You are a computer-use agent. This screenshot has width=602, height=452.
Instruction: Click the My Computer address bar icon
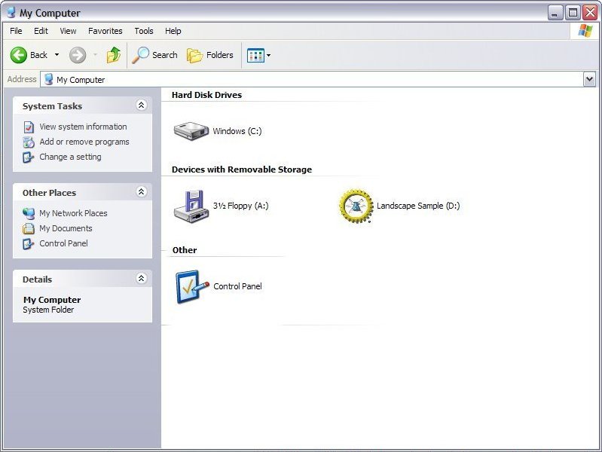point(48,80)
